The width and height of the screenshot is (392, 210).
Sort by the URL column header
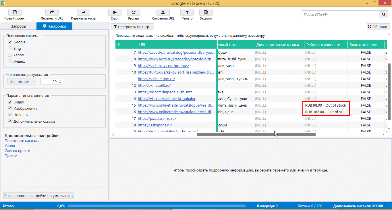[176, 45]
